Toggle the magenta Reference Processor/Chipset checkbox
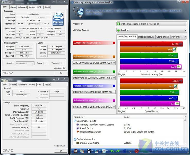 coord(114,100)
